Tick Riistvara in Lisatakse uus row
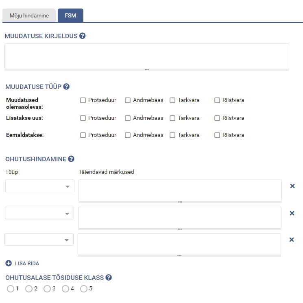303x303 pixels. (x=217, y=118)
